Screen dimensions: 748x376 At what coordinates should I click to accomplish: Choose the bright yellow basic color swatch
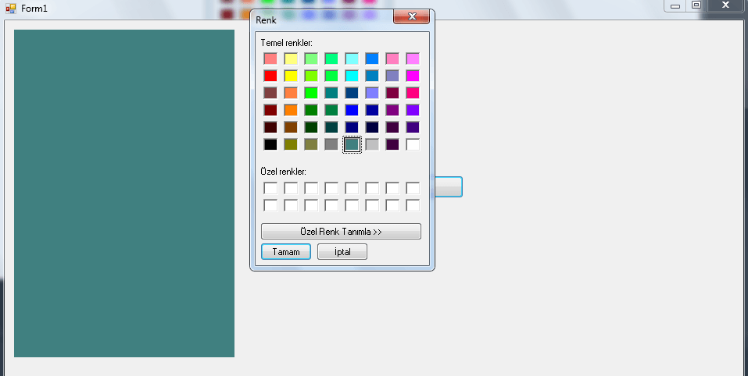(291, 76)
